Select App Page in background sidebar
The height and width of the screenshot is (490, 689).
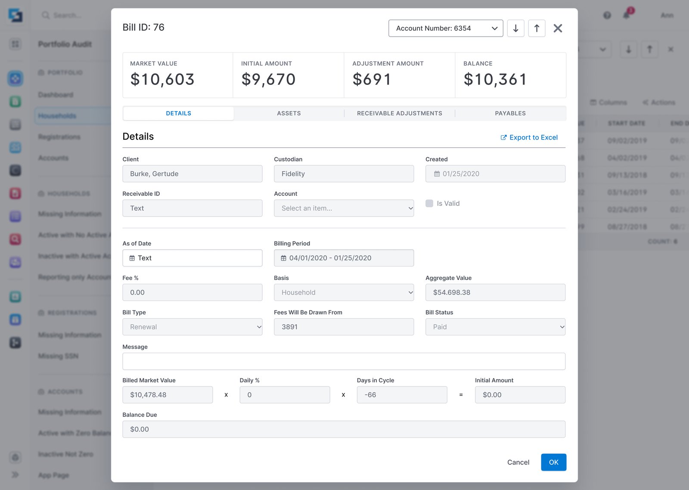[x=53, y=475]
